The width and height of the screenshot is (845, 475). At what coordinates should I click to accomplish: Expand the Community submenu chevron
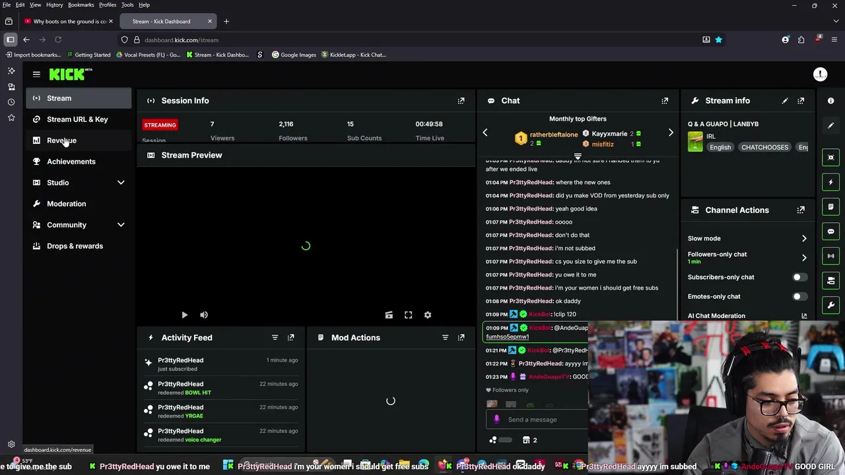pos(121,225)
